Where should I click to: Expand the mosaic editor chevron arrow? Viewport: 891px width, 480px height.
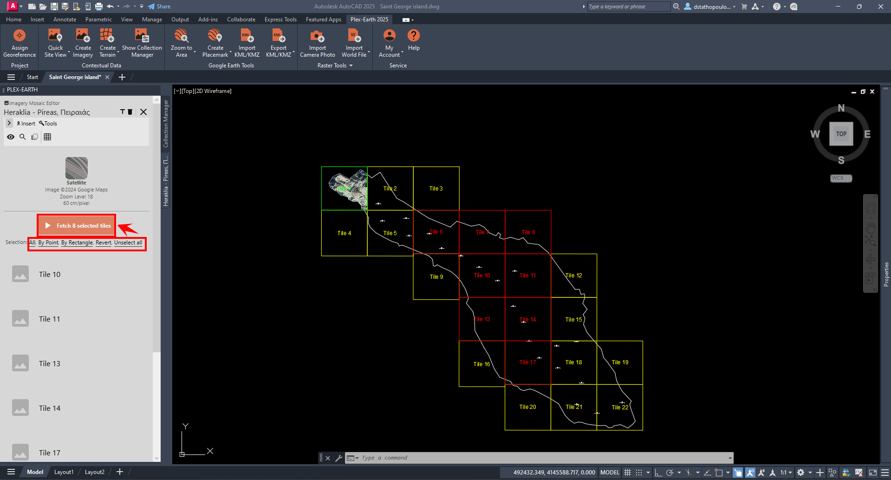pos(9,123)
